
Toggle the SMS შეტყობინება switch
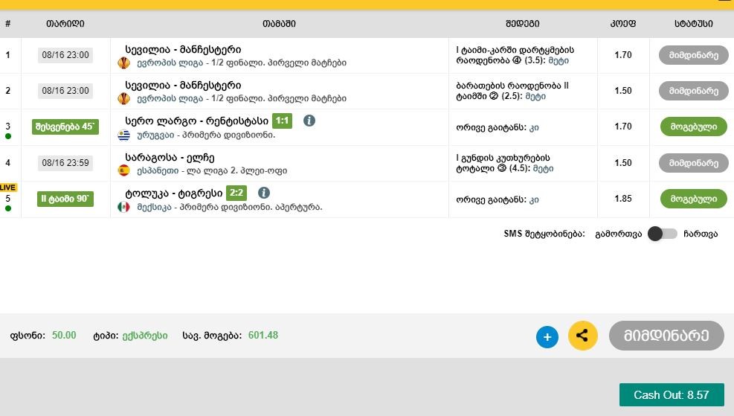662,234
